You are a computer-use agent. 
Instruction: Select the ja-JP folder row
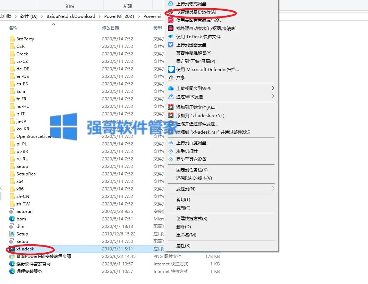[x=86, y=121]
